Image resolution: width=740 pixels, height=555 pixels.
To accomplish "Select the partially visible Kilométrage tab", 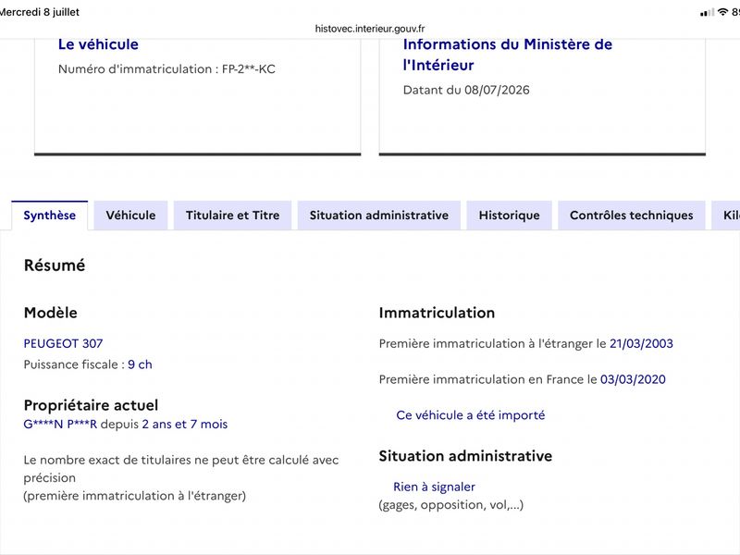I will [726, 216].
